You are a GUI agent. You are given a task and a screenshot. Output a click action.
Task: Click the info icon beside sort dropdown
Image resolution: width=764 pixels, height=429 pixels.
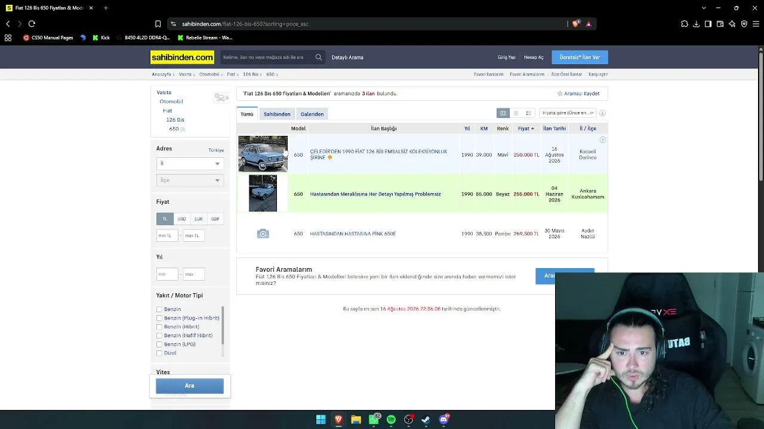pos(602,113)
